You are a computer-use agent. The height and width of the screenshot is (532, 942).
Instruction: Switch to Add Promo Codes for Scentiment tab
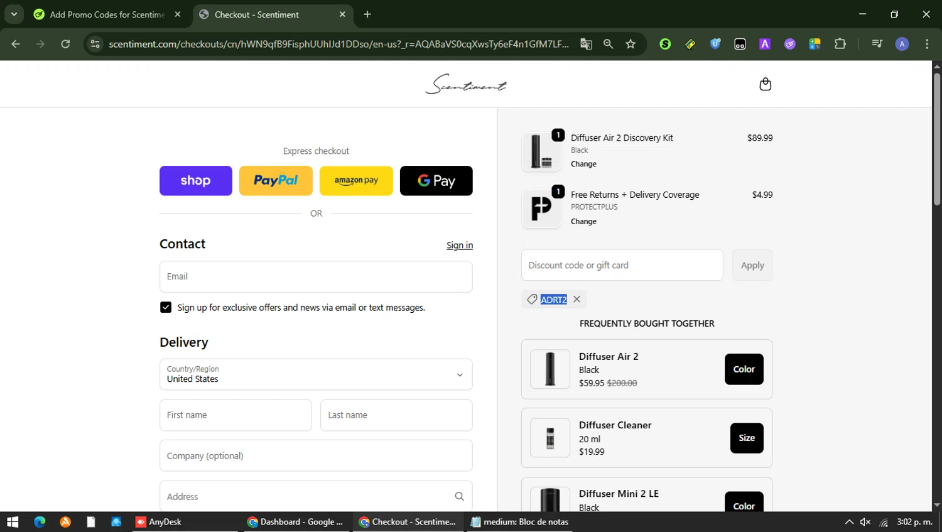[107, 14]
